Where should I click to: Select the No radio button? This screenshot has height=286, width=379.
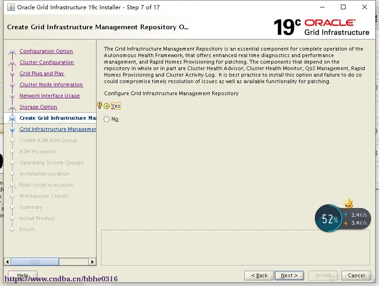pos(107,119)
